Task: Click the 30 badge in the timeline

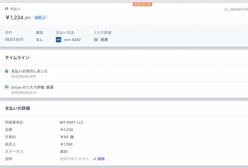Action: (7, 87)
